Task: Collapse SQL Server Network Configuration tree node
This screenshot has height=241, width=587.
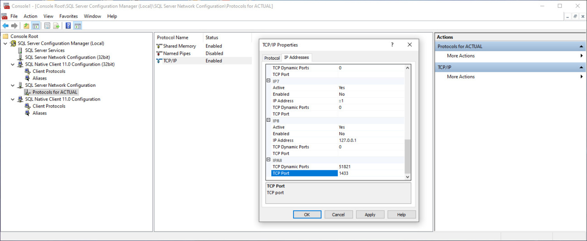Action: click(13, 85)
